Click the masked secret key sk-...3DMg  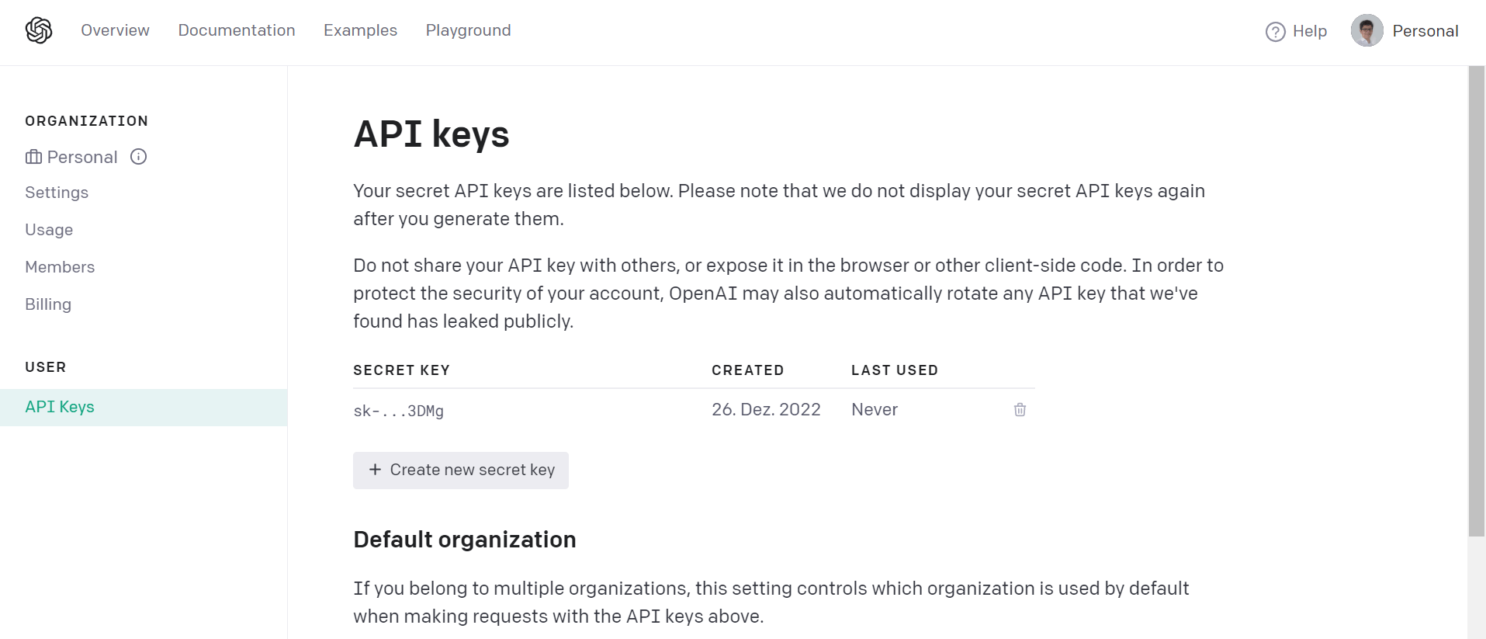click(398, 411)
